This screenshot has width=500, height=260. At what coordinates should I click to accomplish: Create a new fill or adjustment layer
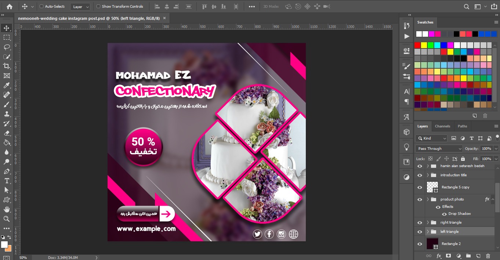coord(458,256)
